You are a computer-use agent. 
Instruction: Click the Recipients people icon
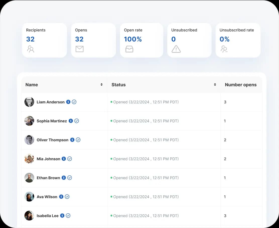[x=31, y=49]
